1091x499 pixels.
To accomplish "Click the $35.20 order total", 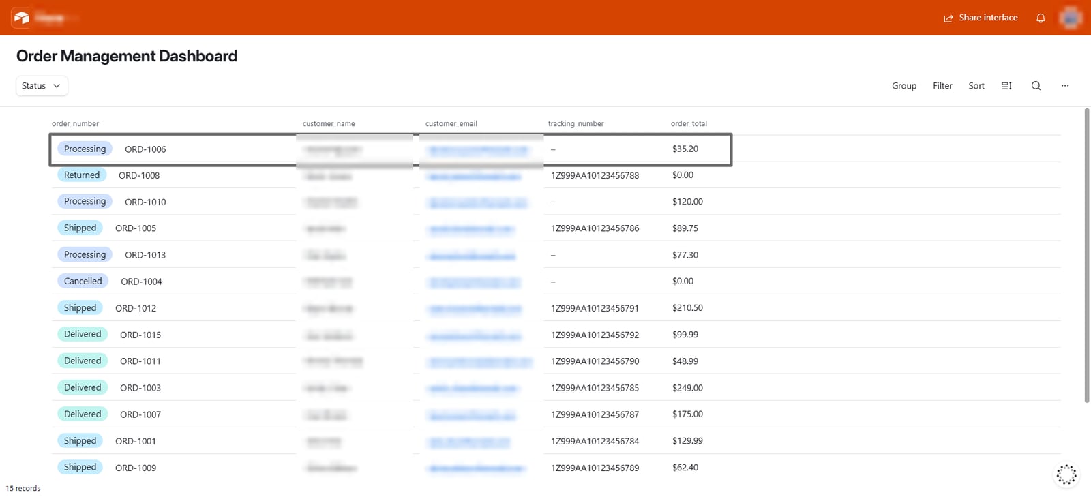I will 685,149.
